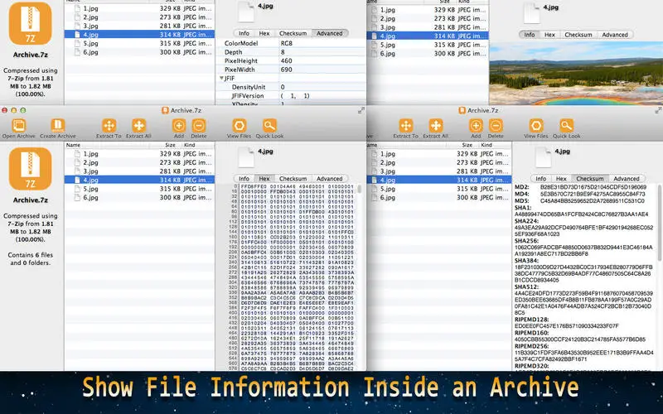Viewport: 663px width, 414px height.
Task: Click Open Archive in the hex-view window toolbar
Action: 18,128
